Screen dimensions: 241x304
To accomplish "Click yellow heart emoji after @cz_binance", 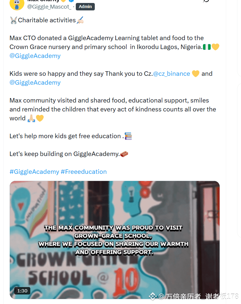I will click(196, 74).
